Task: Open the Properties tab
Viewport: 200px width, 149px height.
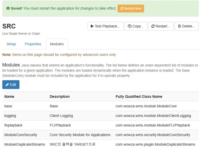Action: [33, 44]
